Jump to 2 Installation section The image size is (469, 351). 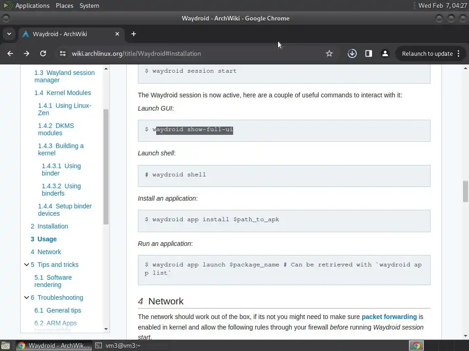click(x=49, y=226)
